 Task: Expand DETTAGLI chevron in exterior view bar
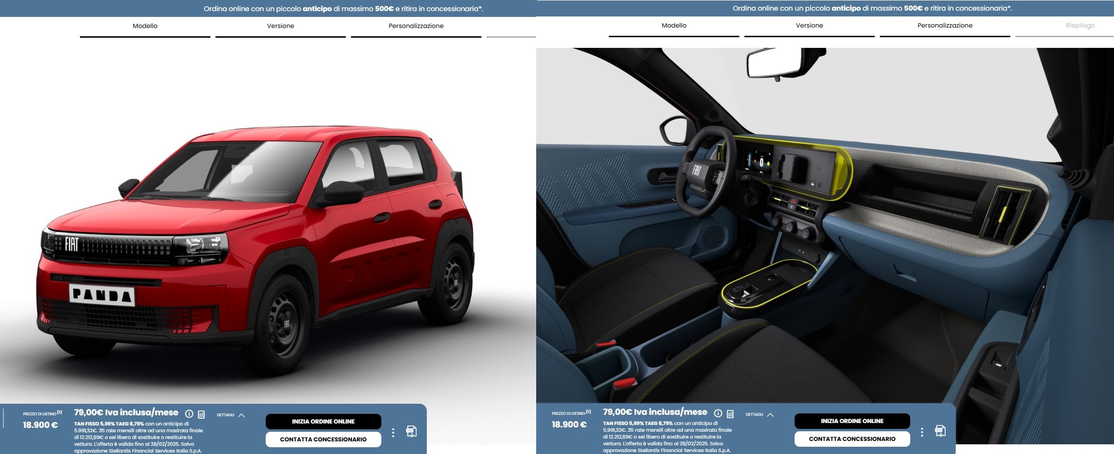tap(241, 415)
